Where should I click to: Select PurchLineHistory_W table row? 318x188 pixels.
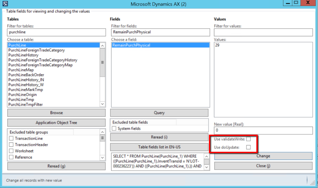click(x=54, y=85)
